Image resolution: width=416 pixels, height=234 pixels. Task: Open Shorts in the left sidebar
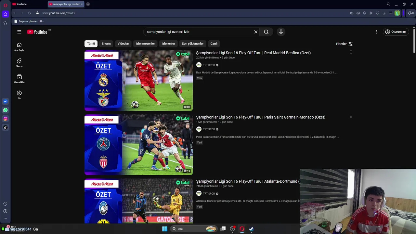[x=19, y=63]
